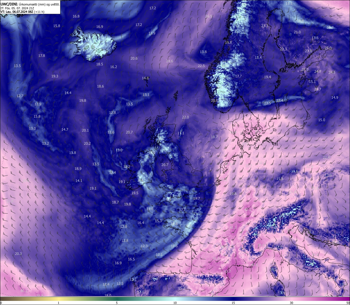The height and width of the screenshot is (305, 350).
Task: Click the 15.3 value label
Action: (158, 221)
